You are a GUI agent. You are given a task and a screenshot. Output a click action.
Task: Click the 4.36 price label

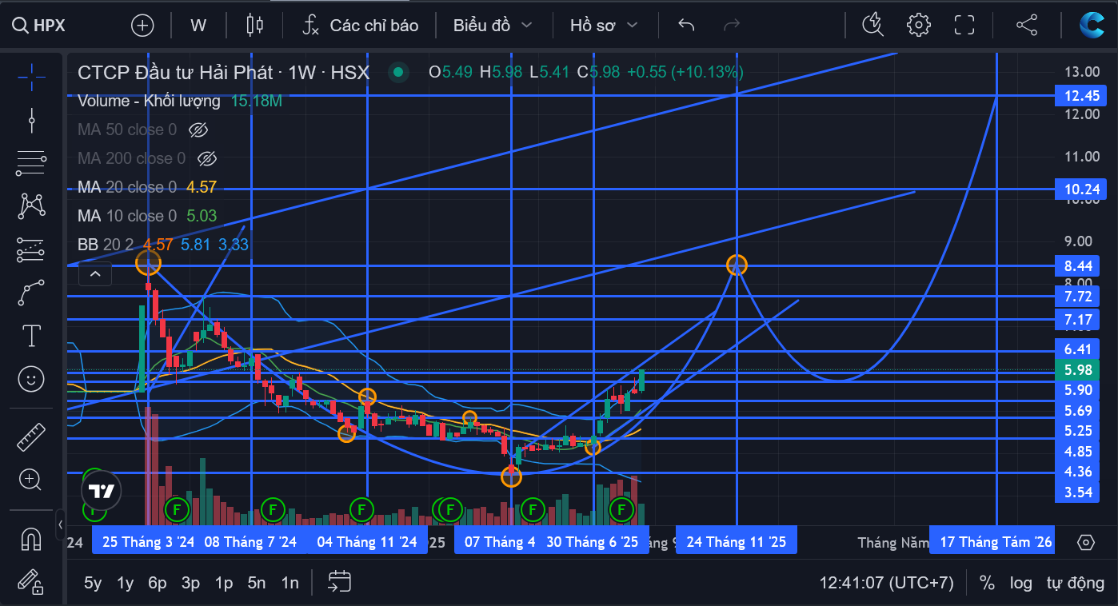(1077, 472)
